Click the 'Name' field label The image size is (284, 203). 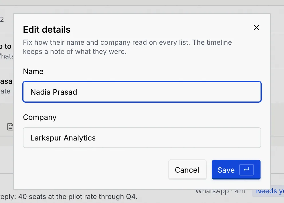pyautogui.click(x=33, y=71)
